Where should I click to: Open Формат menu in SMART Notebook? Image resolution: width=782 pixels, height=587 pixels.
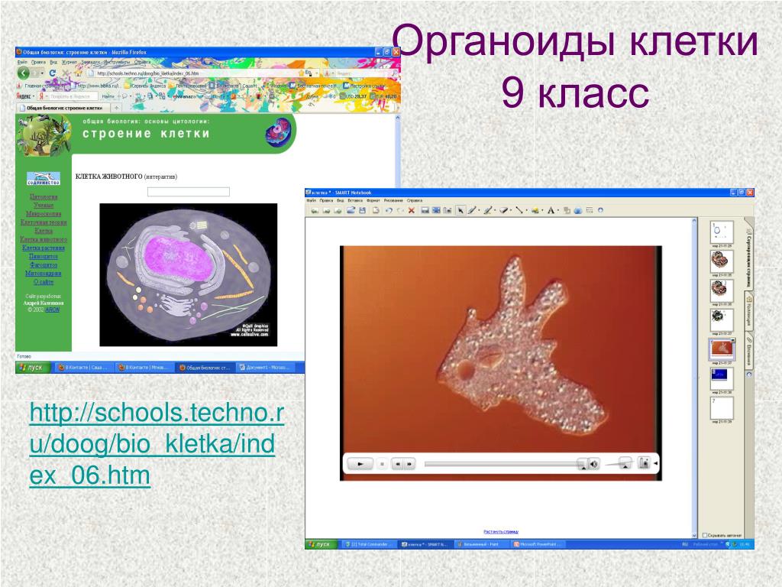[373, 200]
